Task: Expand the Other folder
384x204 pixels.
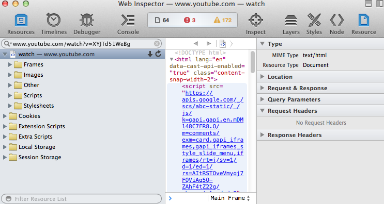Action: (x=10, y=85)
